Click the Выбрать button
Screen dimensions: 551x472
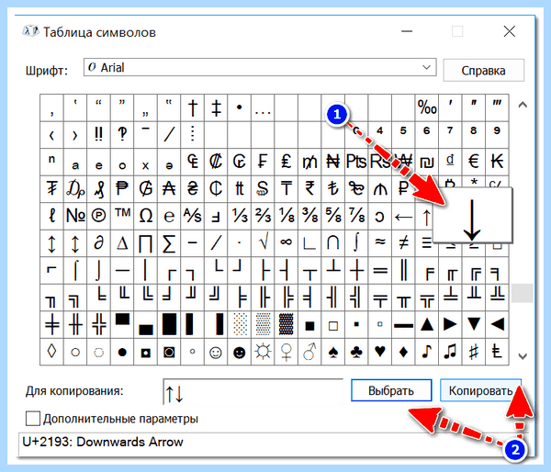[391, 390]
